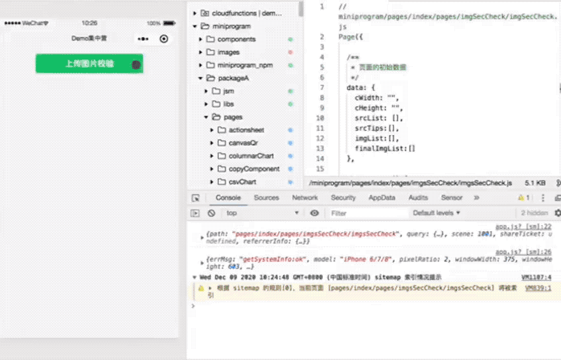Open the Default levels dropdown
The image size is (561, 360).
436,213
